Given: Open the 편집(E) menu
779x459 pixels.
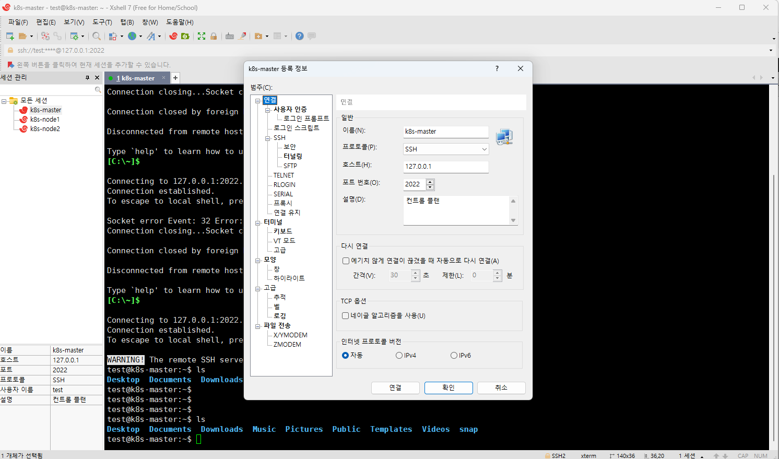Looking at the screenshot, I should click(x=46, y=22).
